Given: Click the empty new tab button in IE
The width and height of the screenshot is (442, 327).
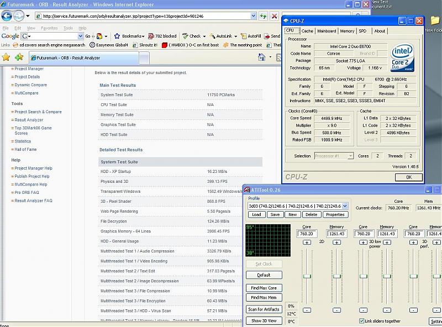Looking at the screenshot, I should click(x=144, y=58).
